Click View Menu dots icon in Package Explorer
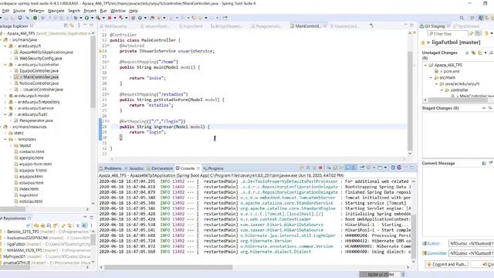Image resolution: width=494 pixels, height=278 pixels. pyautogui.click(x=79, y=25)
